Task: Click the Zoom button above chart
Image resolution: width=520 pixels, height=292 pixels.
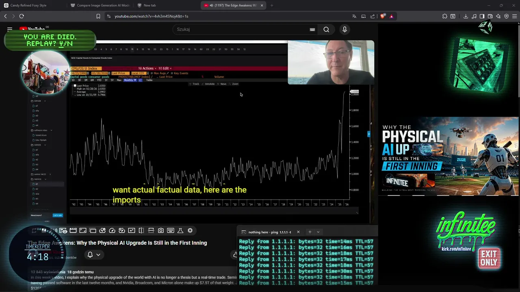Action: pyautogui.click(x=234, y=84)
